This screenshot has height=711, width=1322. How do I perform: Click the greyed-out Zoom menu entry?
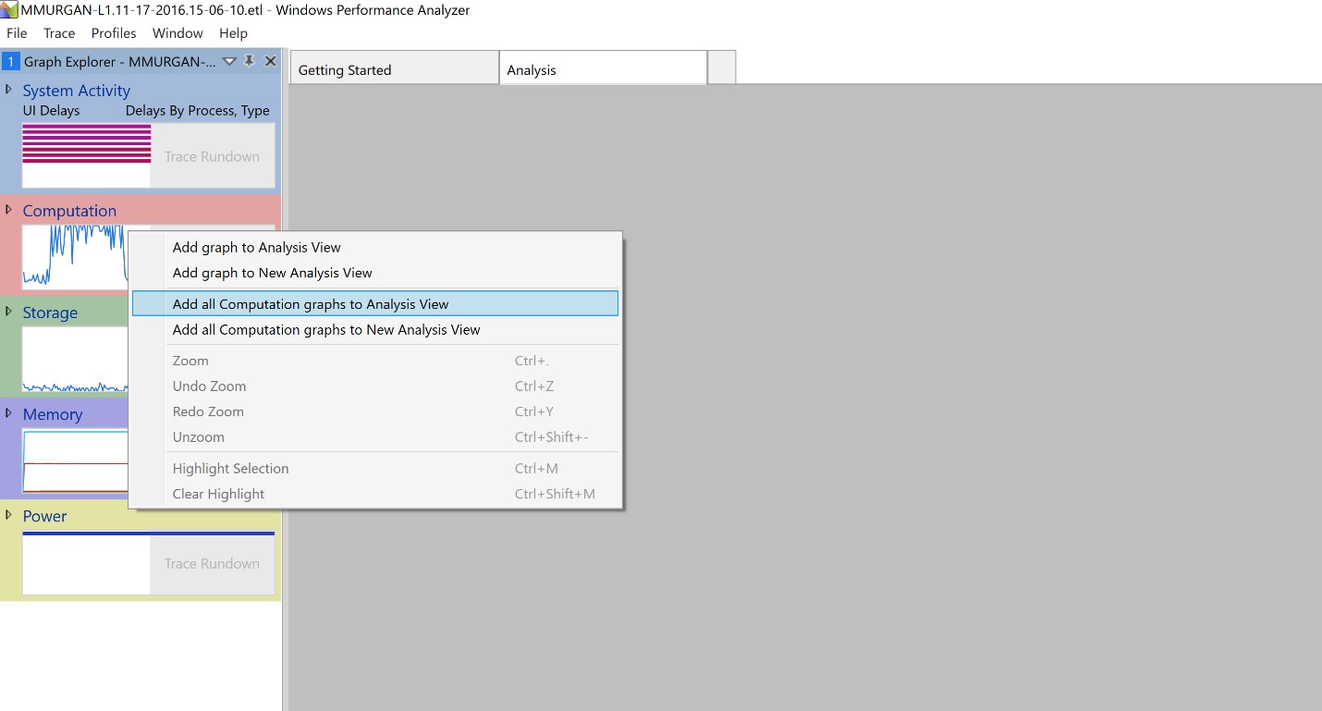point(375,361)
